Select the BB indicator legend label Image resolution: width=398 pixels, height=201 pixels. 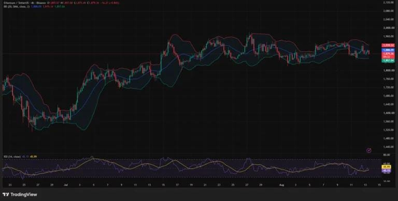click(x=17, y=6)
